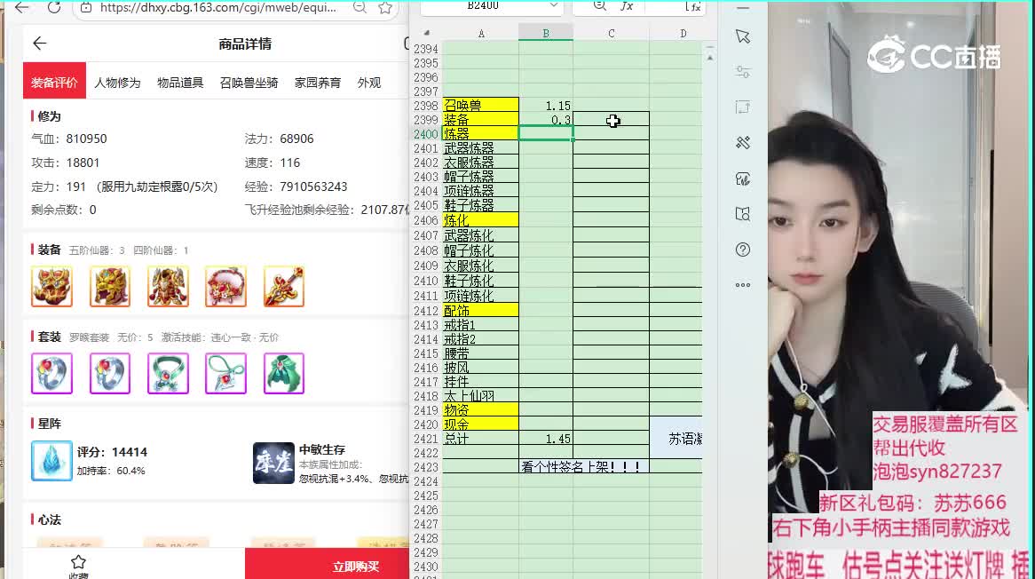
Task: Switch to the 人物修为 tab
Action: click(117, 83)
